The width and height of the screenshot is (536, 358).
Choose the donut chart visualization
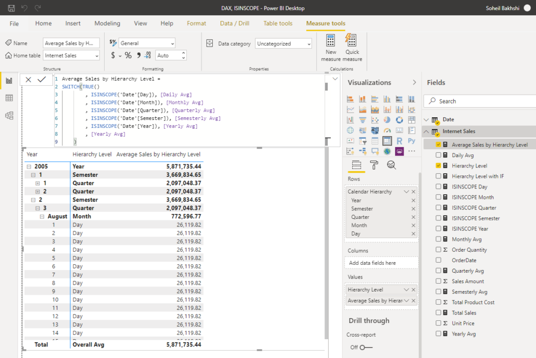(x=399, y=120)
